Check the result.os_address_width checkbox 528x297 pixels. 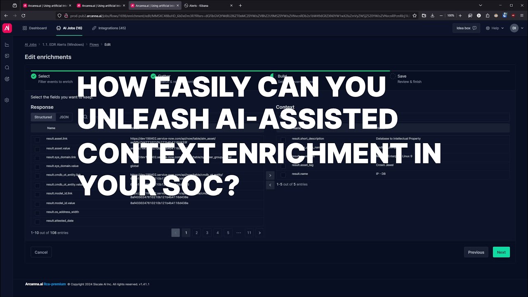(38, 213)
